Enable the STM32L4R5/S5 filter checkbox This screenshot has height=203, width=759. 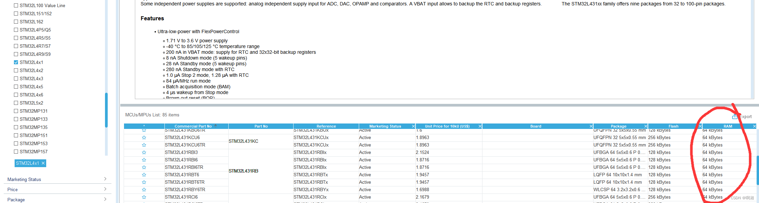tap(16, 38)
